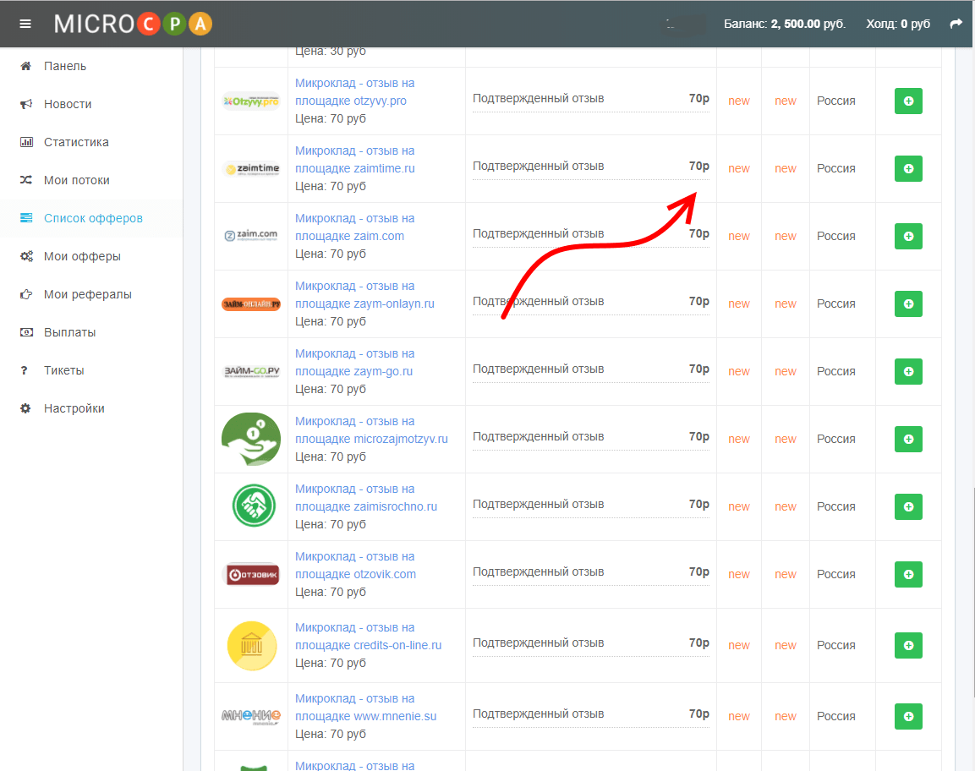Open the zaim.com review offer link
The height and width of the screenshot is (771, 975).
(x=355, y=227)
